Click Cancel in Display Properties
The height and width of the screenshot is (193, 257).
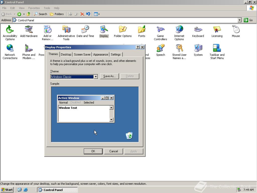113,151
